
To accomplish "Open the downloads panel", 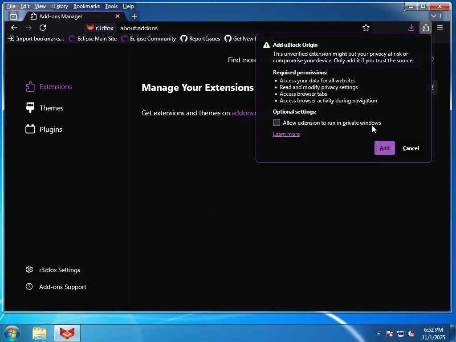I will pos(411,28).
